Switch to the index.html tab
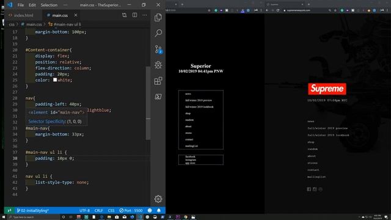 pyautogui.click(x=21, y=15)
